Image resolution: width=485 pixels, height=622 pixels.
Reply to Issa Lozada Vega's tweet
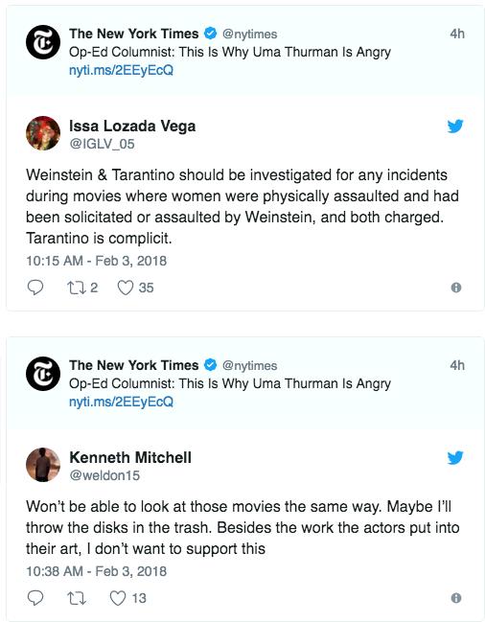click(35, 288)
